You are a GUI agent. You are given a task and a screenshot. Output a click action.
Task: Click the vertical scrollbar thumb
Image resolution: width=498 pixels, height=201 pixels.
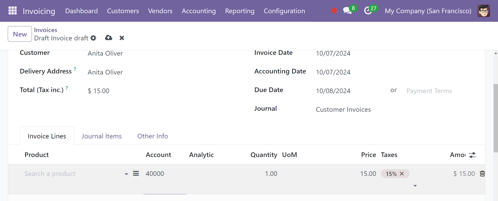[x=496, y=118]
